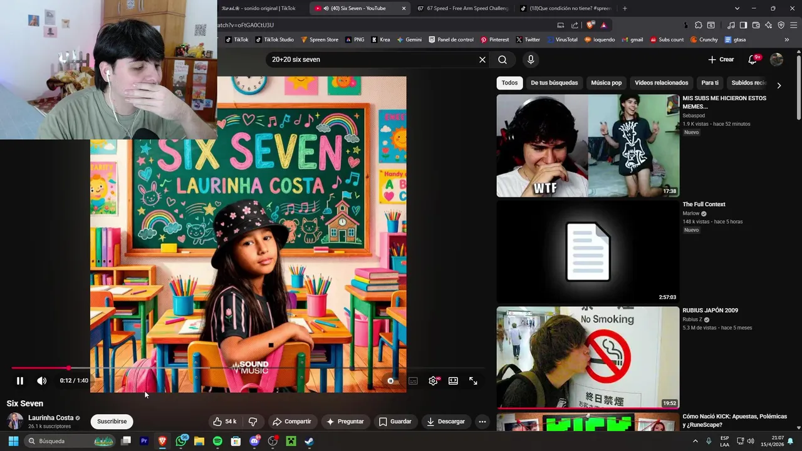Expand the video to fullscreen
Viewport: 802px width, 451px height.
point(473,381)
